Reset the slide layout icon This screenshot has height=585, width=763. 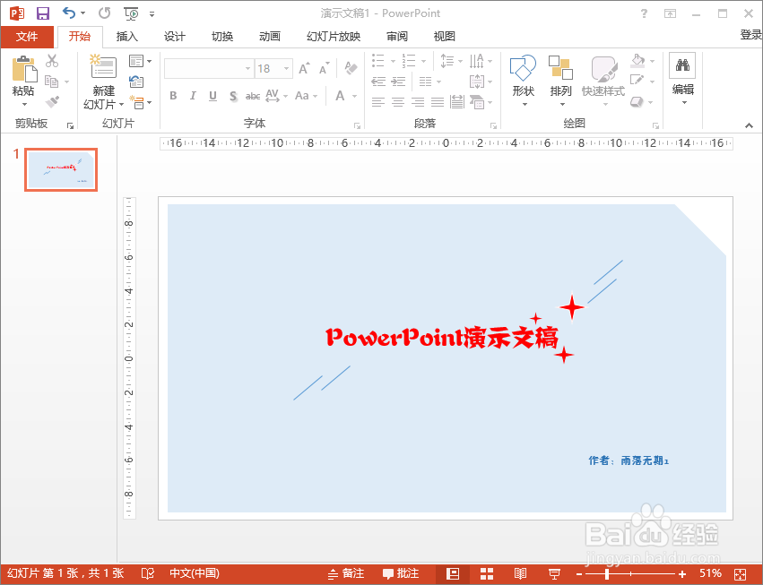coord(136,82)
